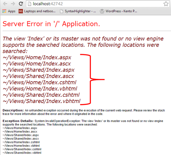This screenshot has width=171, height=155.
Task: Click the SyntaxHighlighter bookmark page icon
Action: tap(62, 11)
